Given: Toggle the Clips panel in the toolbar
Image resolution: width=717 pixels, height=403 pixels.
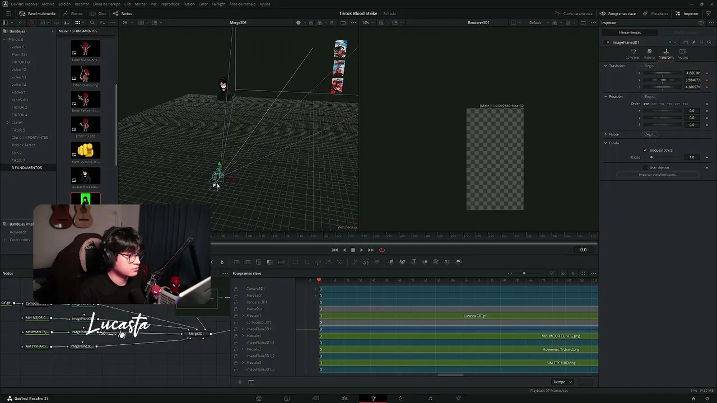Looking at the screenshot, I should 98,13.
